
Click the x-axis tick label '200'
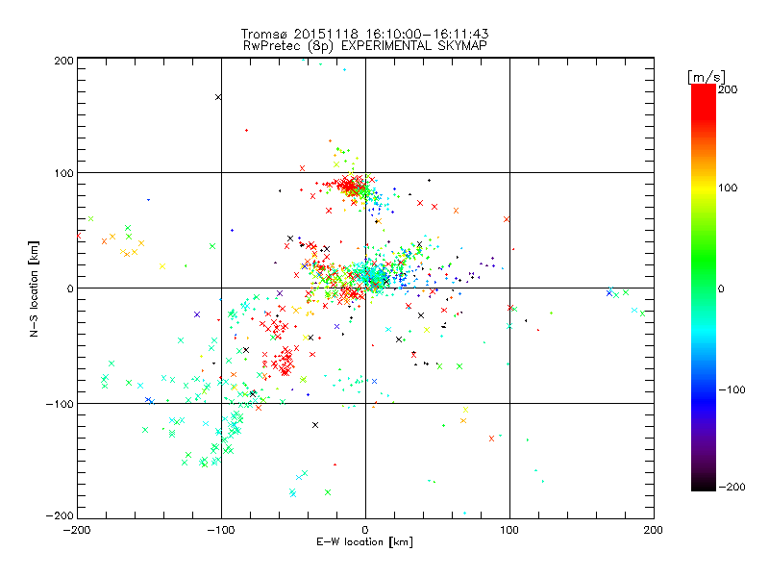point(654,530)
